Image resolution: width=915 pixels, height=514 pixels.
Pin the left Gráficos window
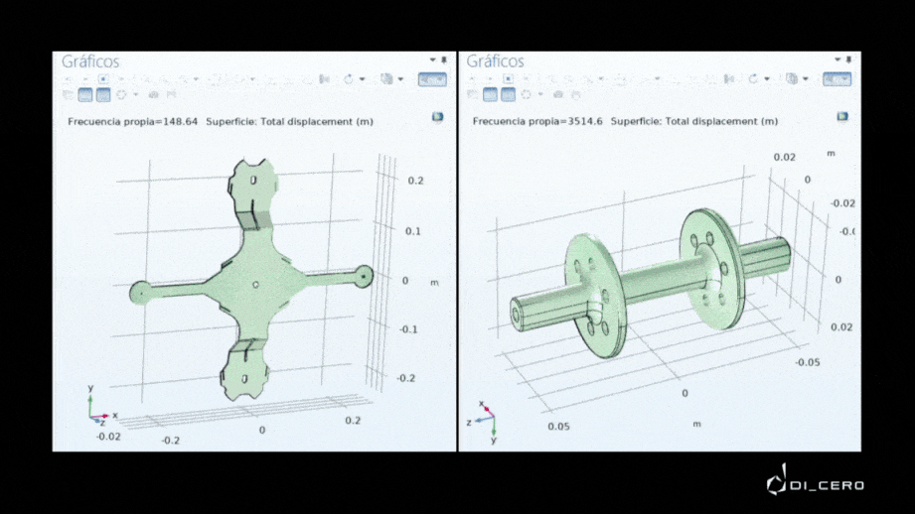444,60
